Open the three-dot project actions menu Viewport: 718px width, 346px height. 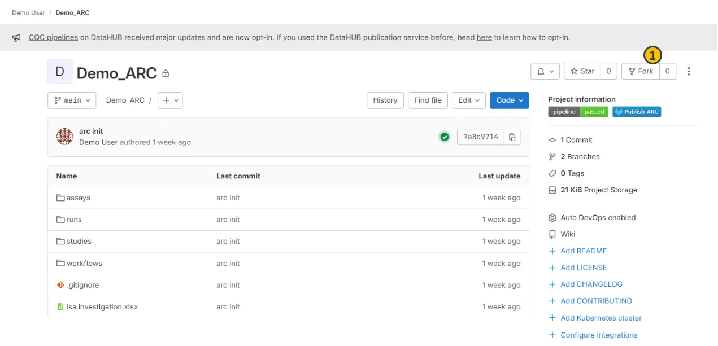pyautogui.click(x=689, y=71)
